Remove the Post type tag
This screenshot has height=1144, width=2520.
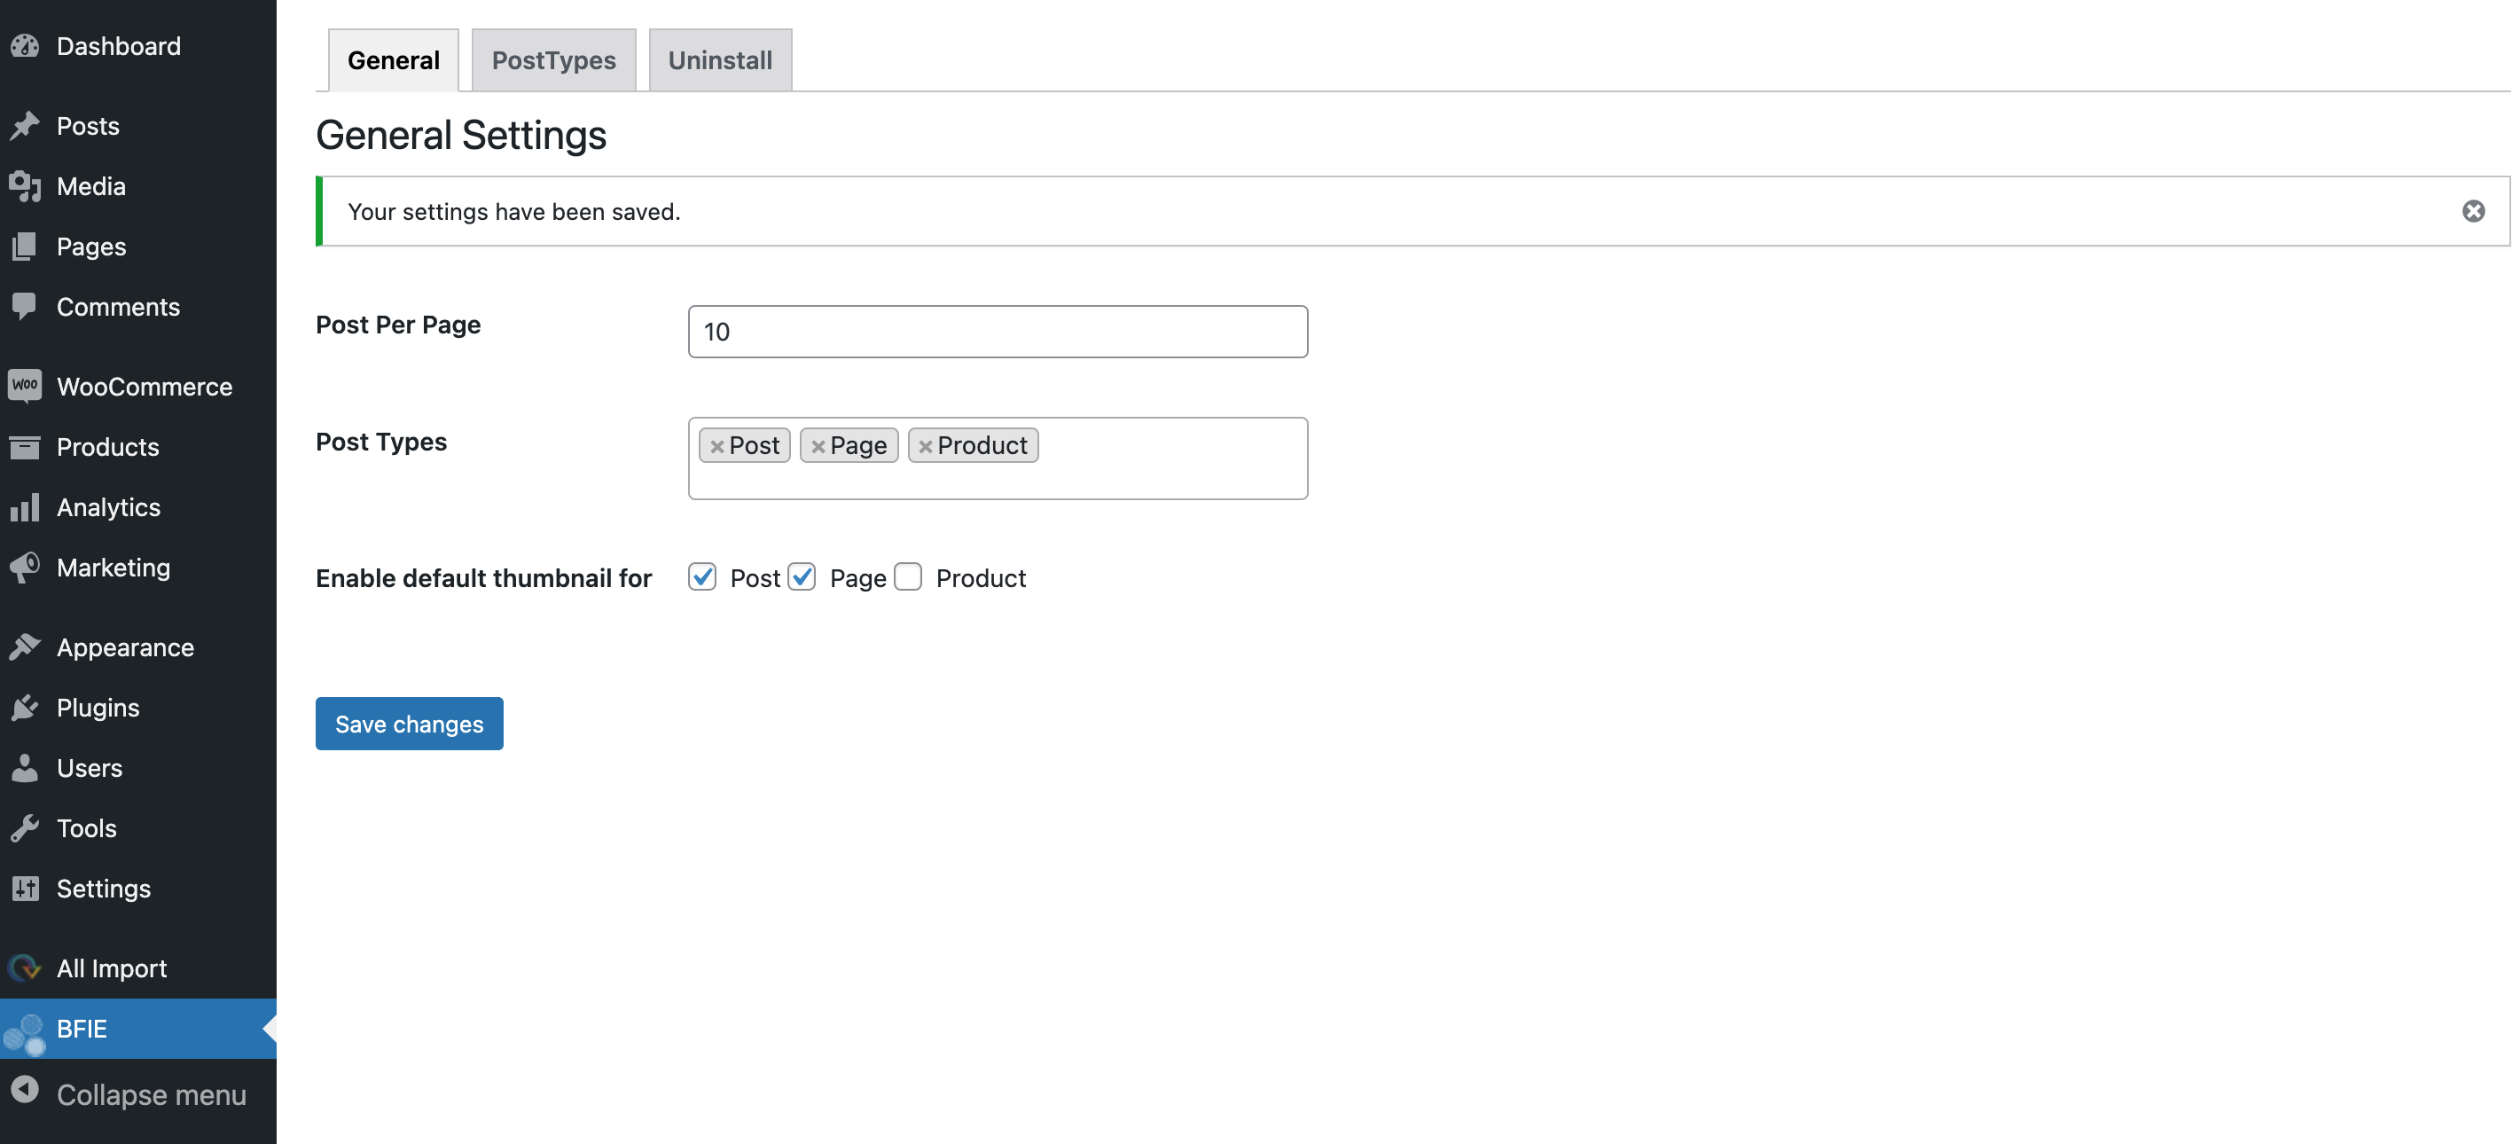click(x=716, y=445)
